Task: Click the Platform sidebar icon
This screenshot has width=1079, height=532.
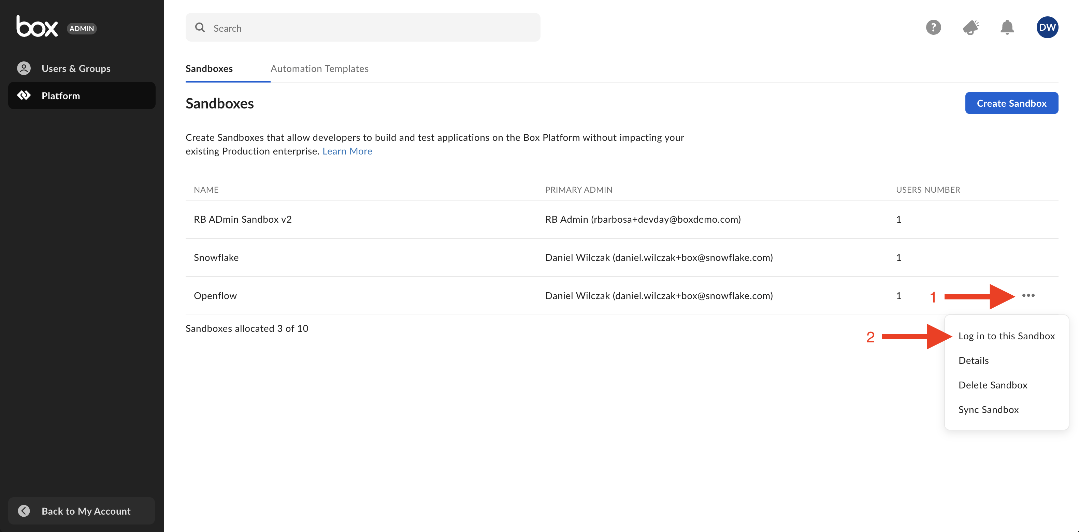Action: point(24,95)
